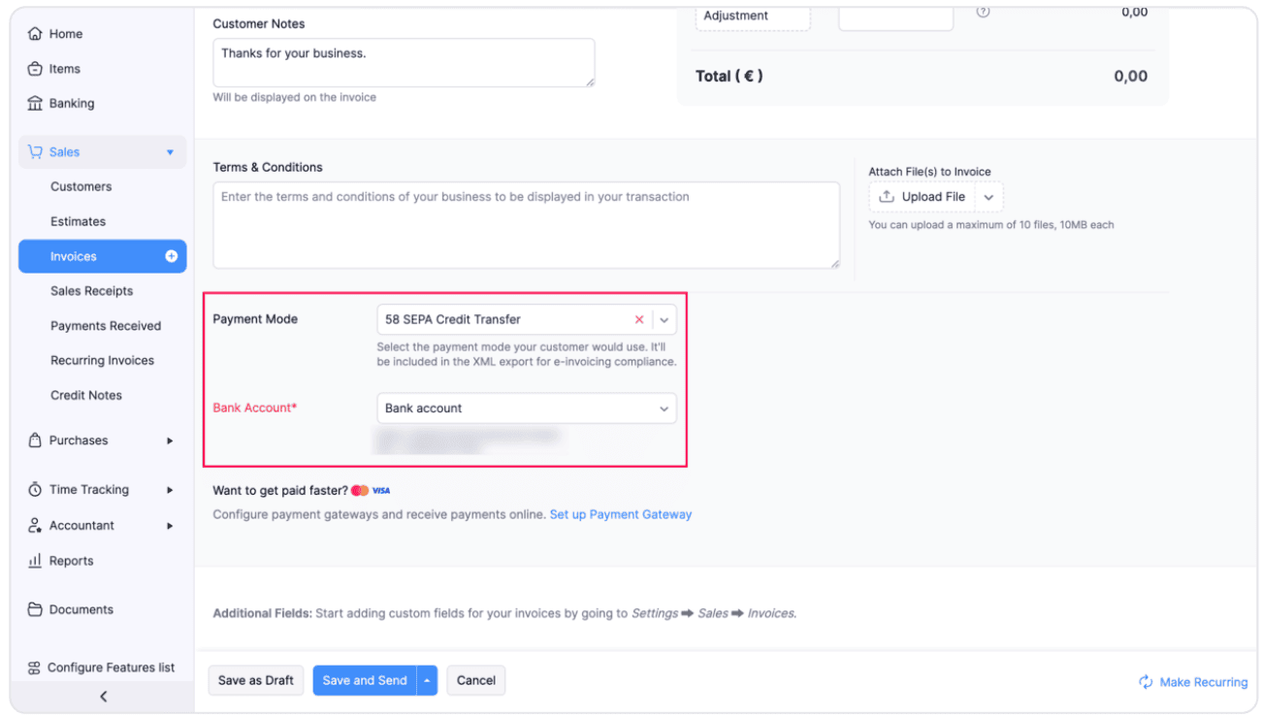
Task: Click the plus icon beside Invoices
Action: click(172, 256)
